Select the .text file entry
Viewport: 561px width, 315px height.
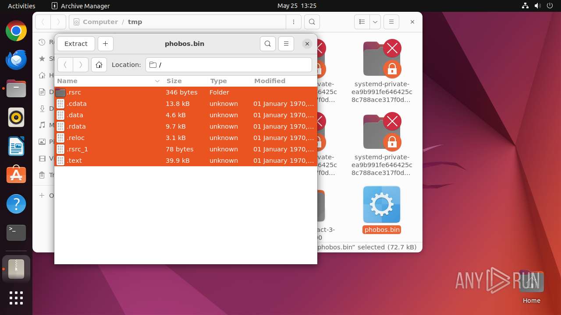pos(185,161)
